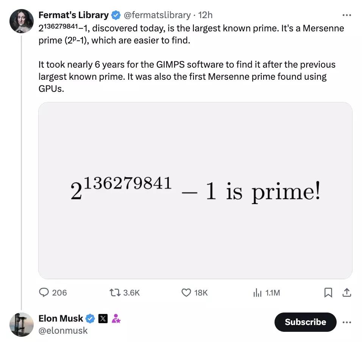Click Elon Musk's profile picture
Image resolution: width=362 pixels, height=342 pixels.
point(21,324)
